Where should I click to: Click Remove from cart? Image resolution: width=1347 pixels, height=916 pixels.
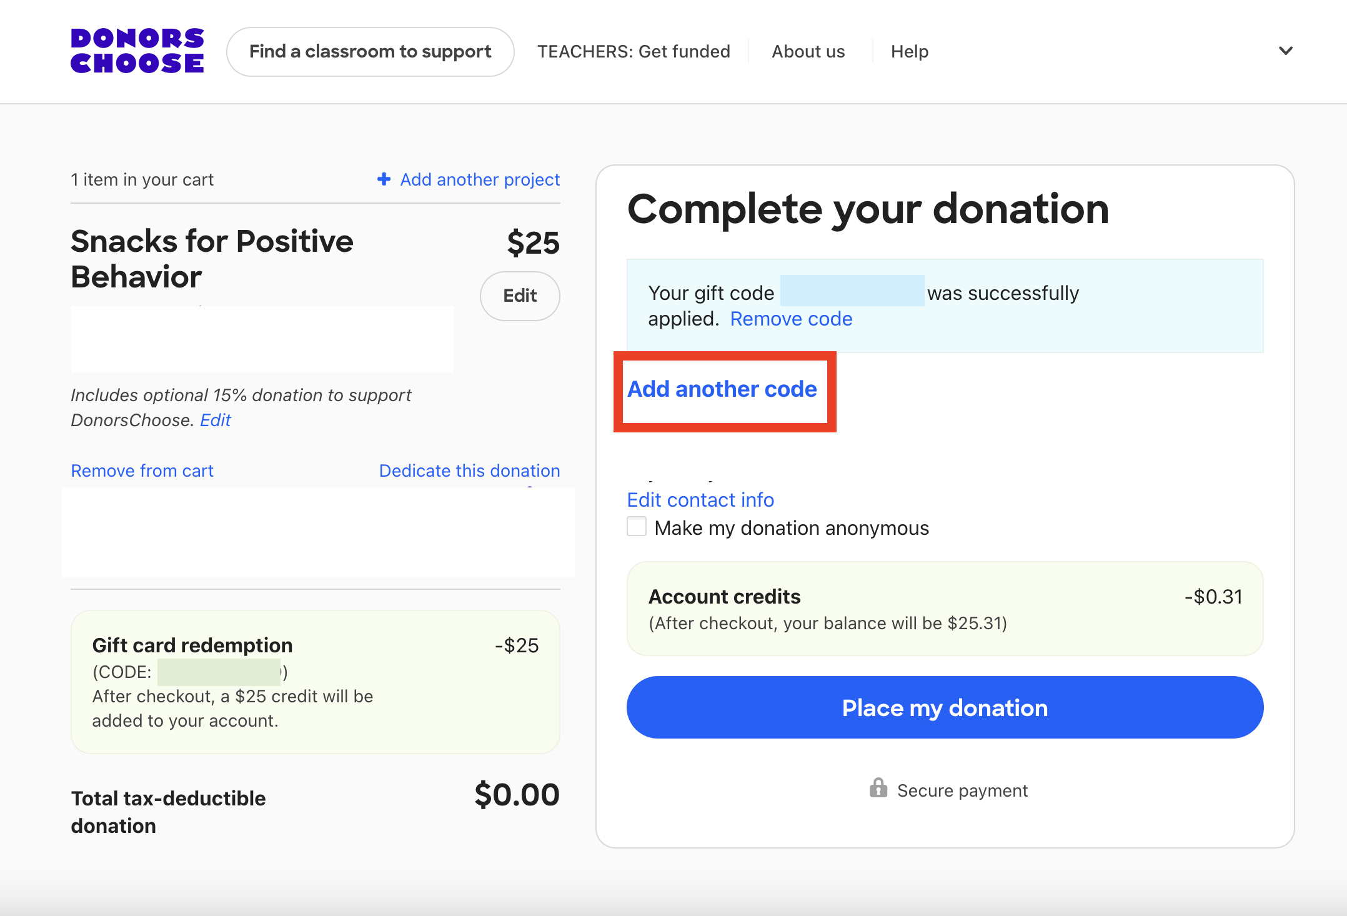click(x=142, y=470)
